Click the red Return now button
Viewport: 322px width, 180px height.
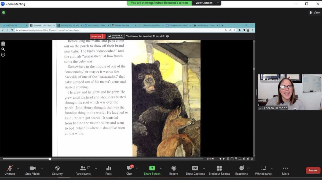(x=96, y=36)
